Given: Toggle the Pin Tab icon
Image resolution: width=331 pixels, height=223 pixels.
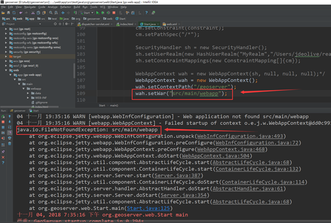Looking at the screenshot, I should click(3, 152).
